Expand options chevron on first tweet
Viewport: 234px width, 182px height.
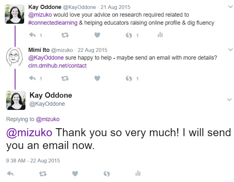[x=230, y=7]
